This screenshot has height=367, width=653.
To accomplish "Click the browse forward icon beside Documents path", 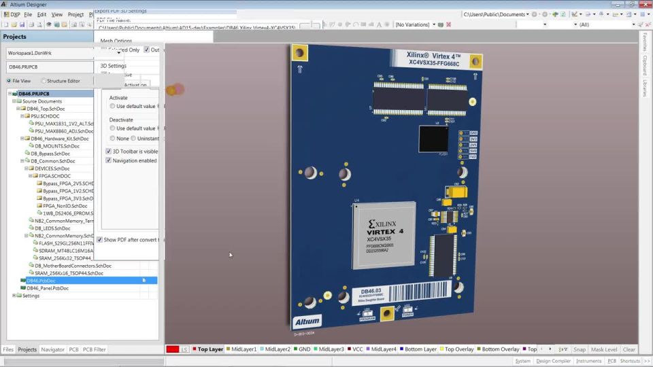I will [x=545, y=14].
